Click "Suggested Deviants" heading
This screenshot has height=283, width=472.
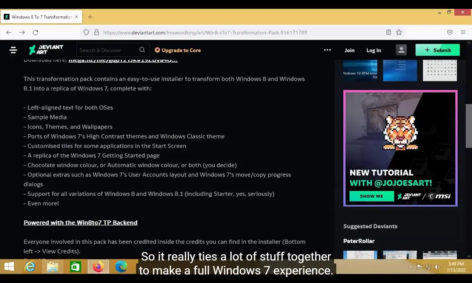coord(370,226)
